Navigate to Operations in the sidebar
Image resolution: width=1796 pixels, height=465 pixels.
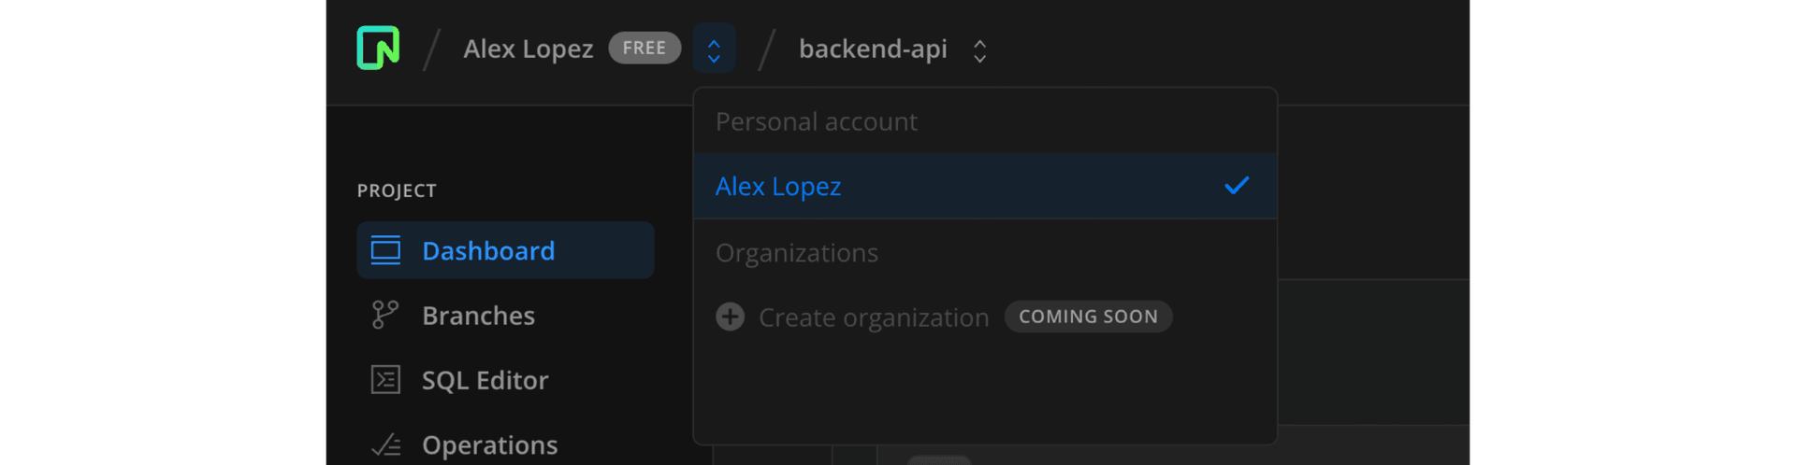click(x=489, y=445)
